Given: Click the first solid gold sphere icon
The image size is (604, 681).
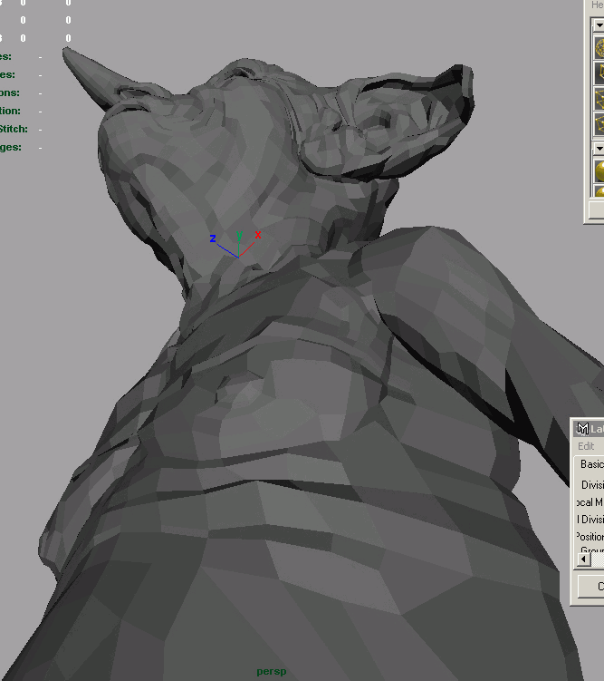Looking at the screenshot, I should (599, 170).
